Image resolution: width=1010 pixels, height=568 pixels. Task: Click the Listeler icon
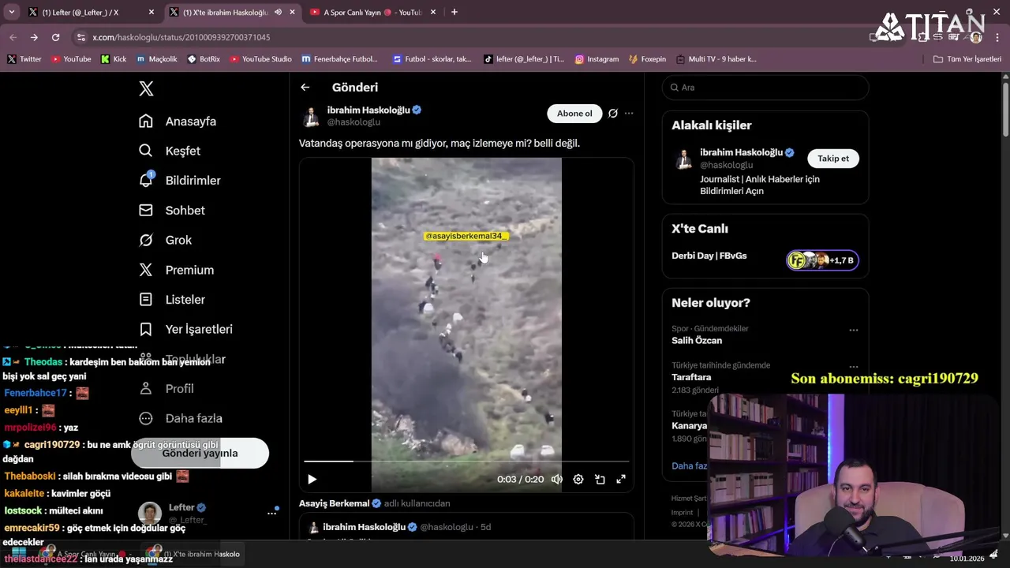pyautogui.click(x=146, y=300)
